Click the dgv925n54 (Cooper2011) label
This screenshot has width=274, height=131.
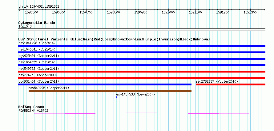(x=39, y=56)
